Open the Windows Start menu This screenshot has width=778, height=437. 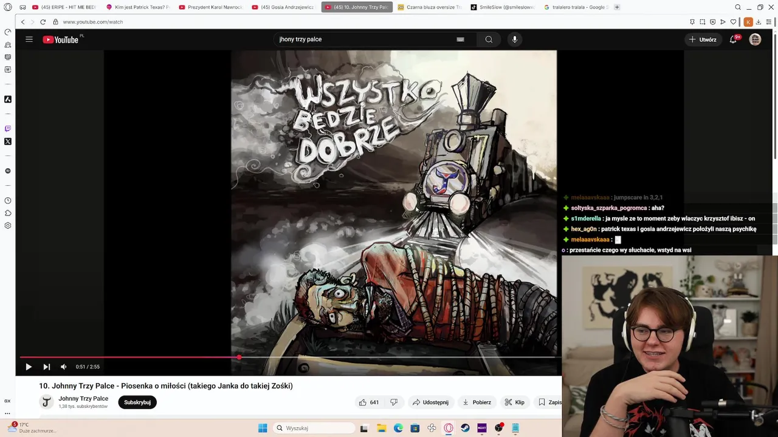tap(263, 428)
